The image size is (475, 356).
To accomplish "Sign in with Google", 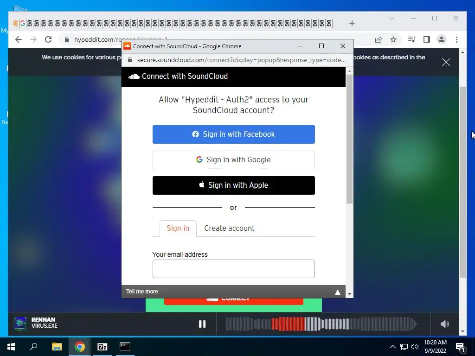I will pyautogui.click(x=234, y=160).
